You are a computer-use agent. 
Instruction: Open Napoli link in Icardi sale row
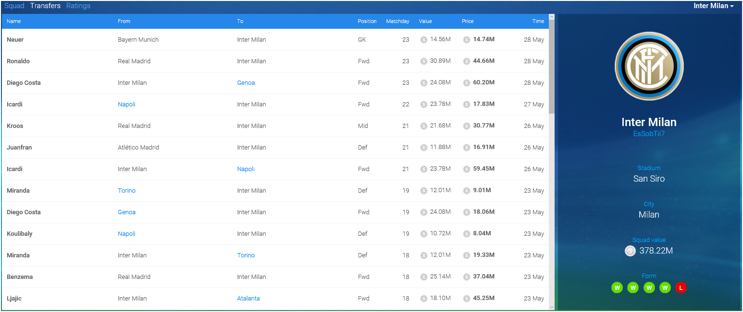click(246, 169)
